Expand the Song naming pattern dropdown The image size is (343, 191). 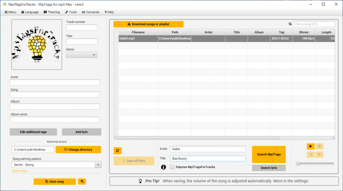(98, 165)
